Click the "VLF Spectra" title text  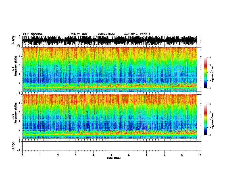(x=32, y=34)
